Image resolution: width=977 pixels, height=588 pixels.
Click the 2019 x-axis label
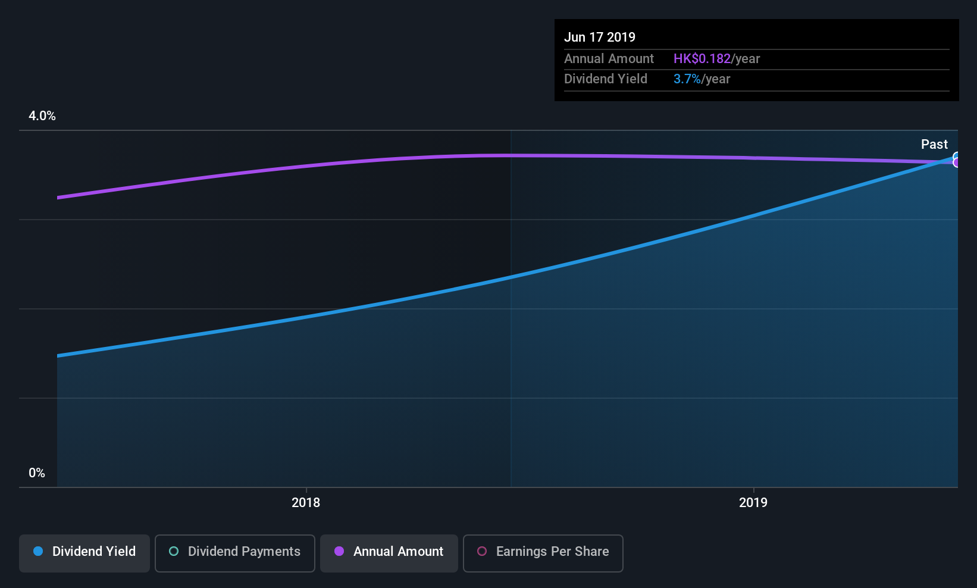753,502
